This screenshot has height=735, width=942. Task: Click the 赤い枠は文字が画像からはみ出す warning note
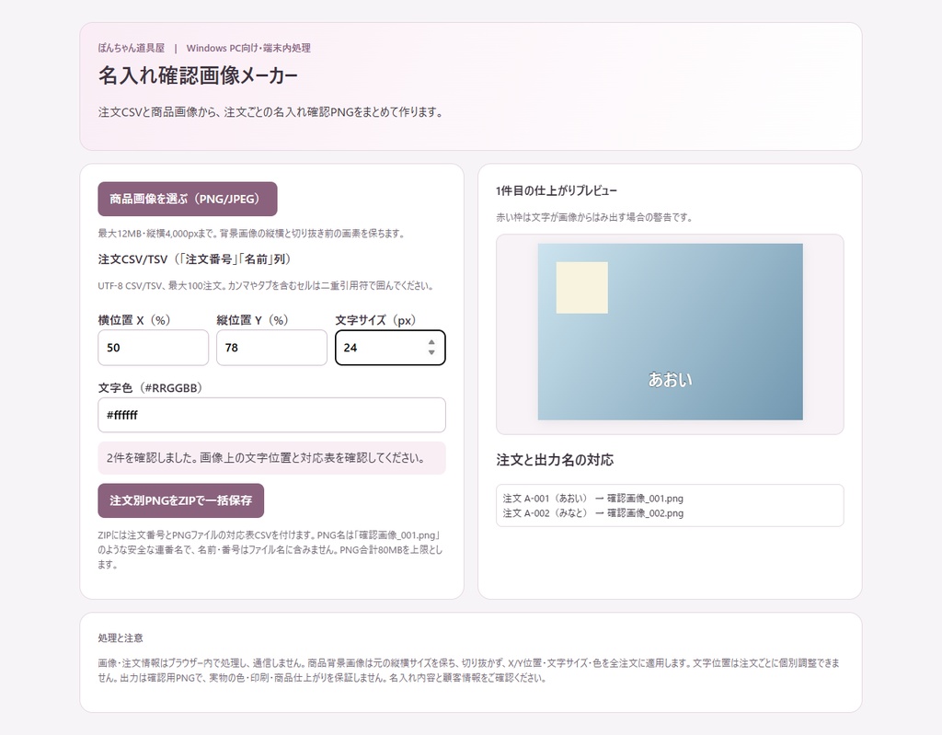(x=594, y=217)
